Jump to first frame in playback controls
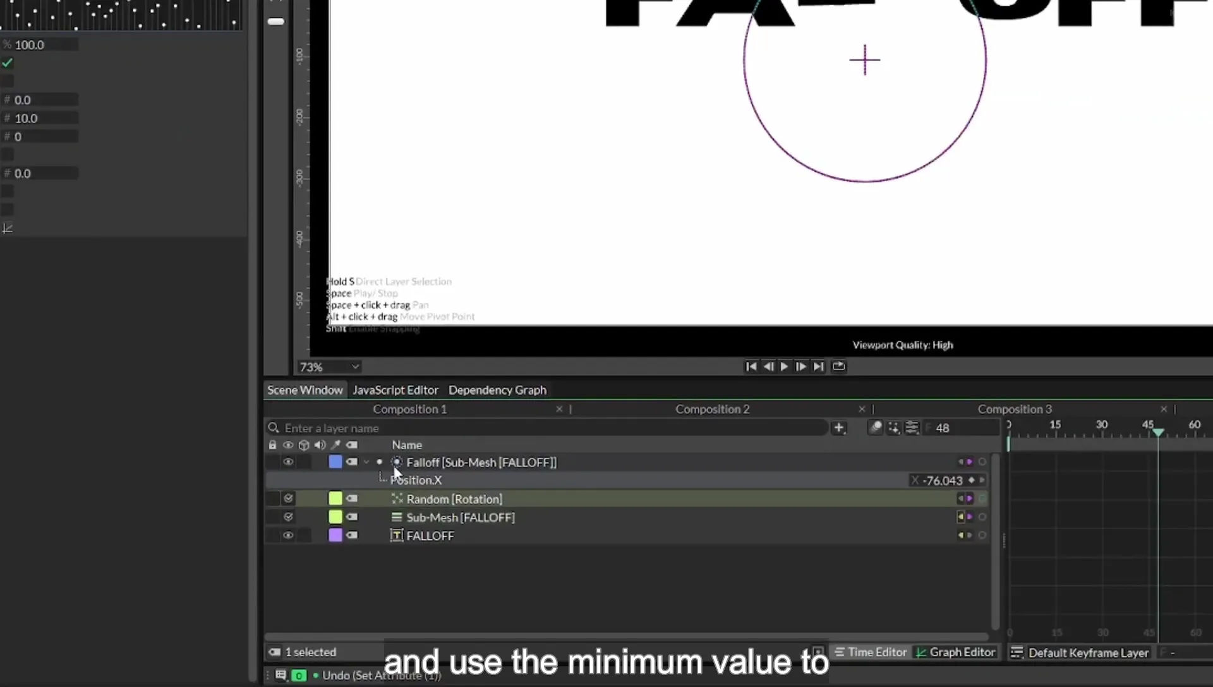The height and width of the screenshot is (687, 1213). 751,367
